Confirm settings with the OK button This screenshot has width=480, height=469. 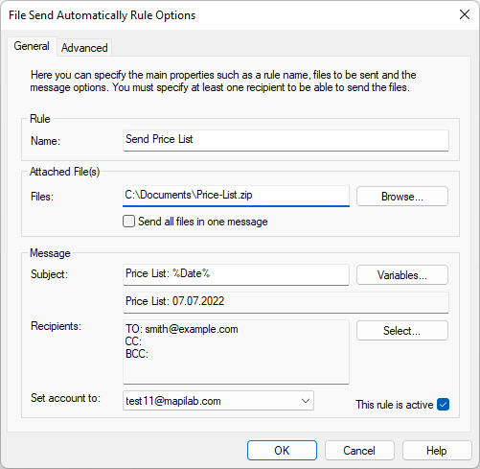(x=282, y=451)
